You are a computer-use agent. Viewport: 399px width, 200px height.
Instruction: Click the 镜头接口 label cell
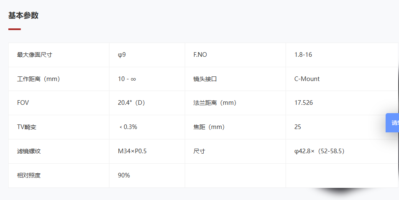click(235, 79)
